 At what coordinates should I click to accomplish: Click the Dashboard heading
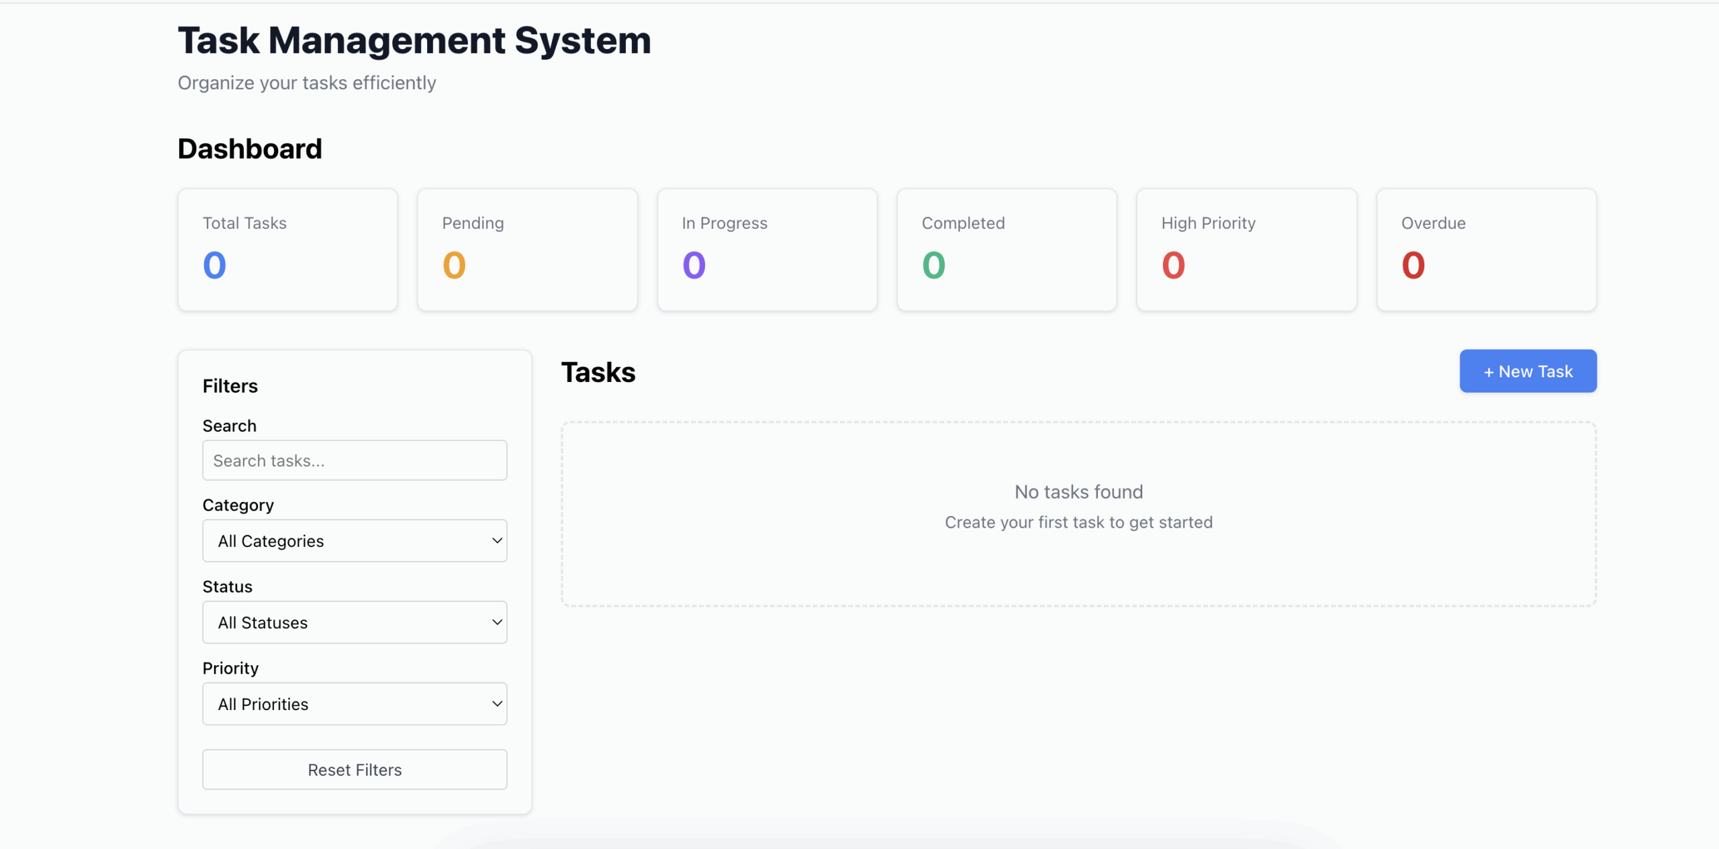pos(250,148)
